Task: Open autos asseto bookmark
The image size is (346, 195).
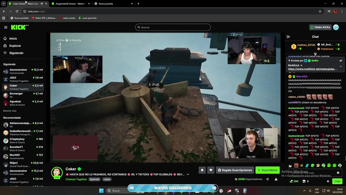Action: (x=67, y=18)
